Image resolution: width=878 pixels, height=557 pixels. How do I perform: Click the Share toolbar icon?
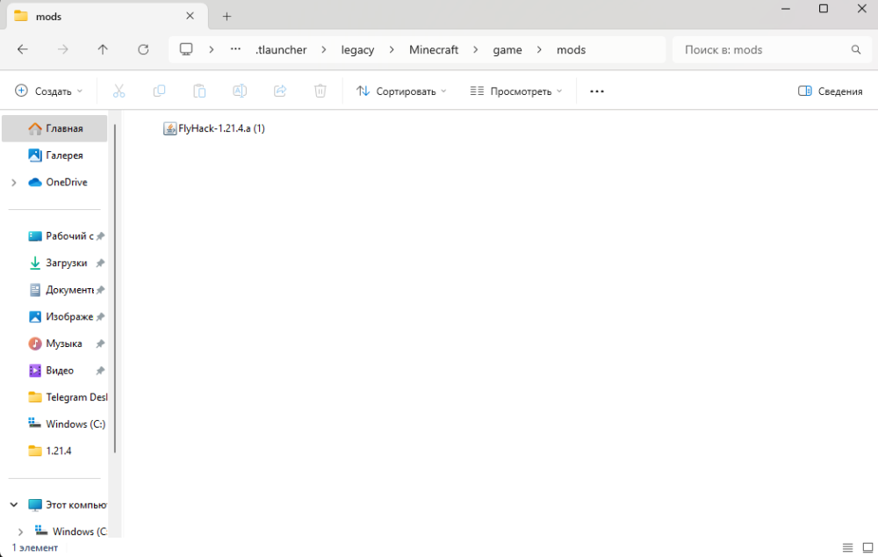coord(280,90)
